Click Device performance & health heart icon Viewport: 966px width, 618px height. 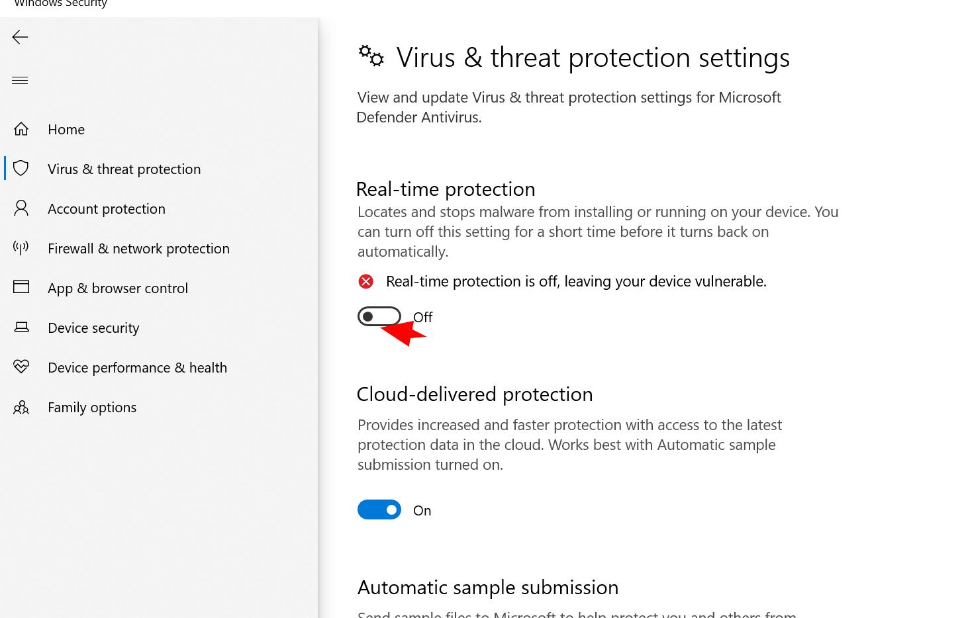(x=21, y=367)
